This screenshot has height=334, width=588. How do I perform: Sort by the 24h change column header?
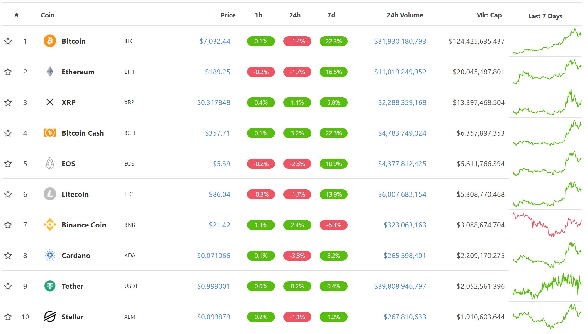[x=295, y=15]
